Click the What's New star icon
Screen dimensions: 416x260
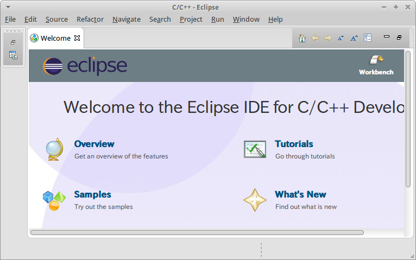click(255, 200)
